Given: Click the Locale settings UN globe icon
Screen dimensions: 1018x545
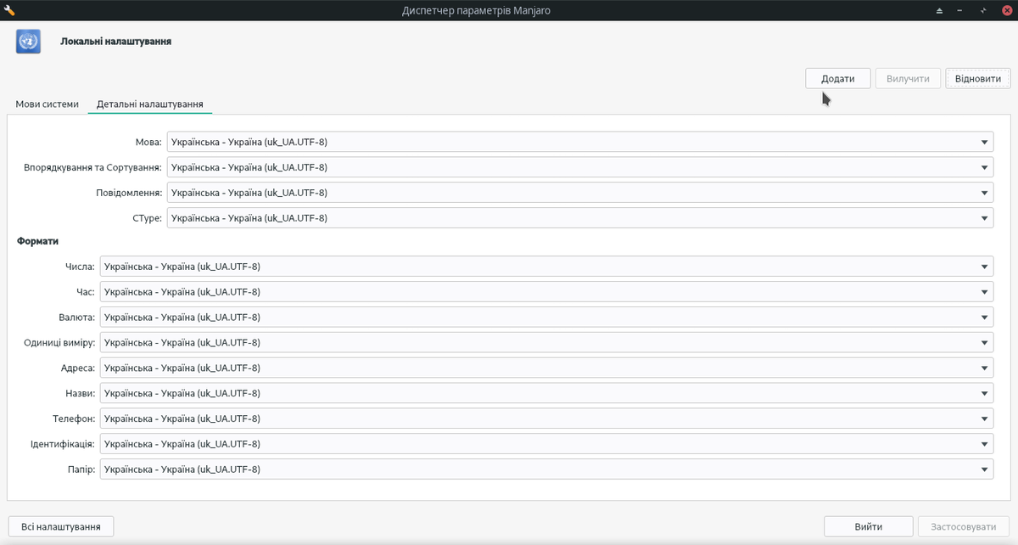Looking at the screenshot, I should coord(28,41).
